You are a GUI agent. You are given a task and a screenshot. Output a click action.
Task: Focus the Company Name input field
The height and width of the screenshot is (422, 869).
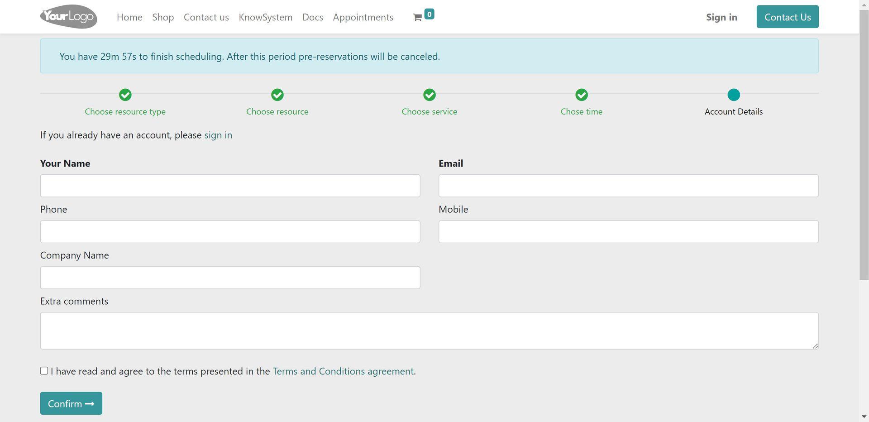[230, 278]
